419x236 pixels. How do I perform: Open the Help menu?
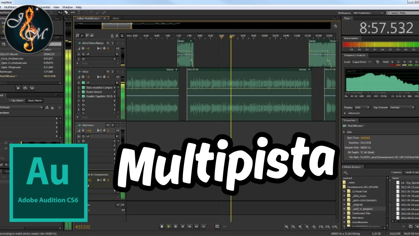(x=79, y=7)
